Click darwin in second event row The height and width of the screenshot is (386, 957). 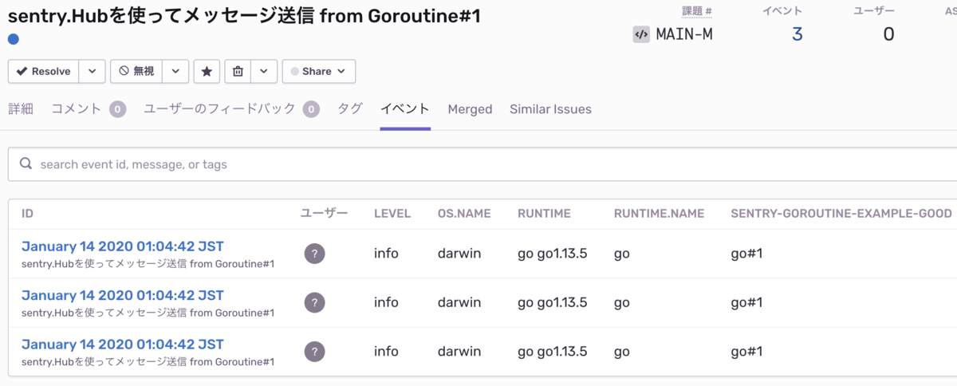(x=459, y=302)
